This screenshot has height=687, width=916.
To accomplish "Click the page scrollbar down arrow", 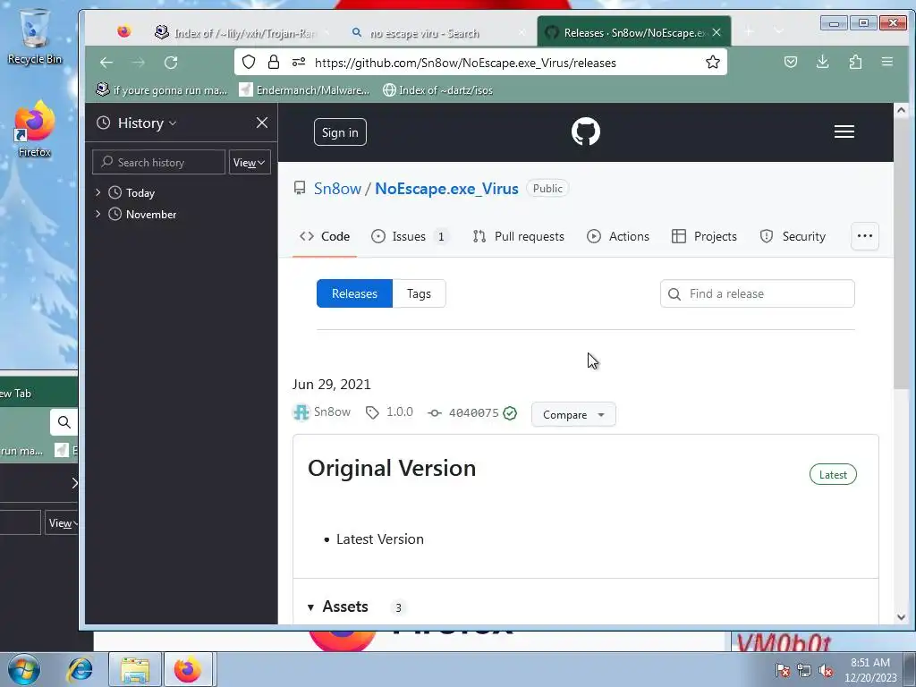I will click(x=901, y=617).
